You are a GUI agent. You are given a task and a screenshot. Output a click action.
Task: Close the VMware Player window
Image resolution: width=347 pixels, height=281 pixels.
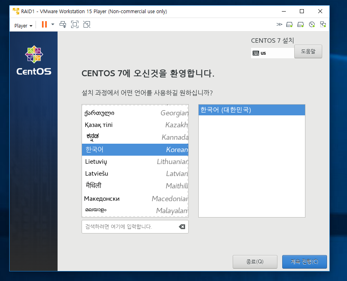click(x=320, y=11)
